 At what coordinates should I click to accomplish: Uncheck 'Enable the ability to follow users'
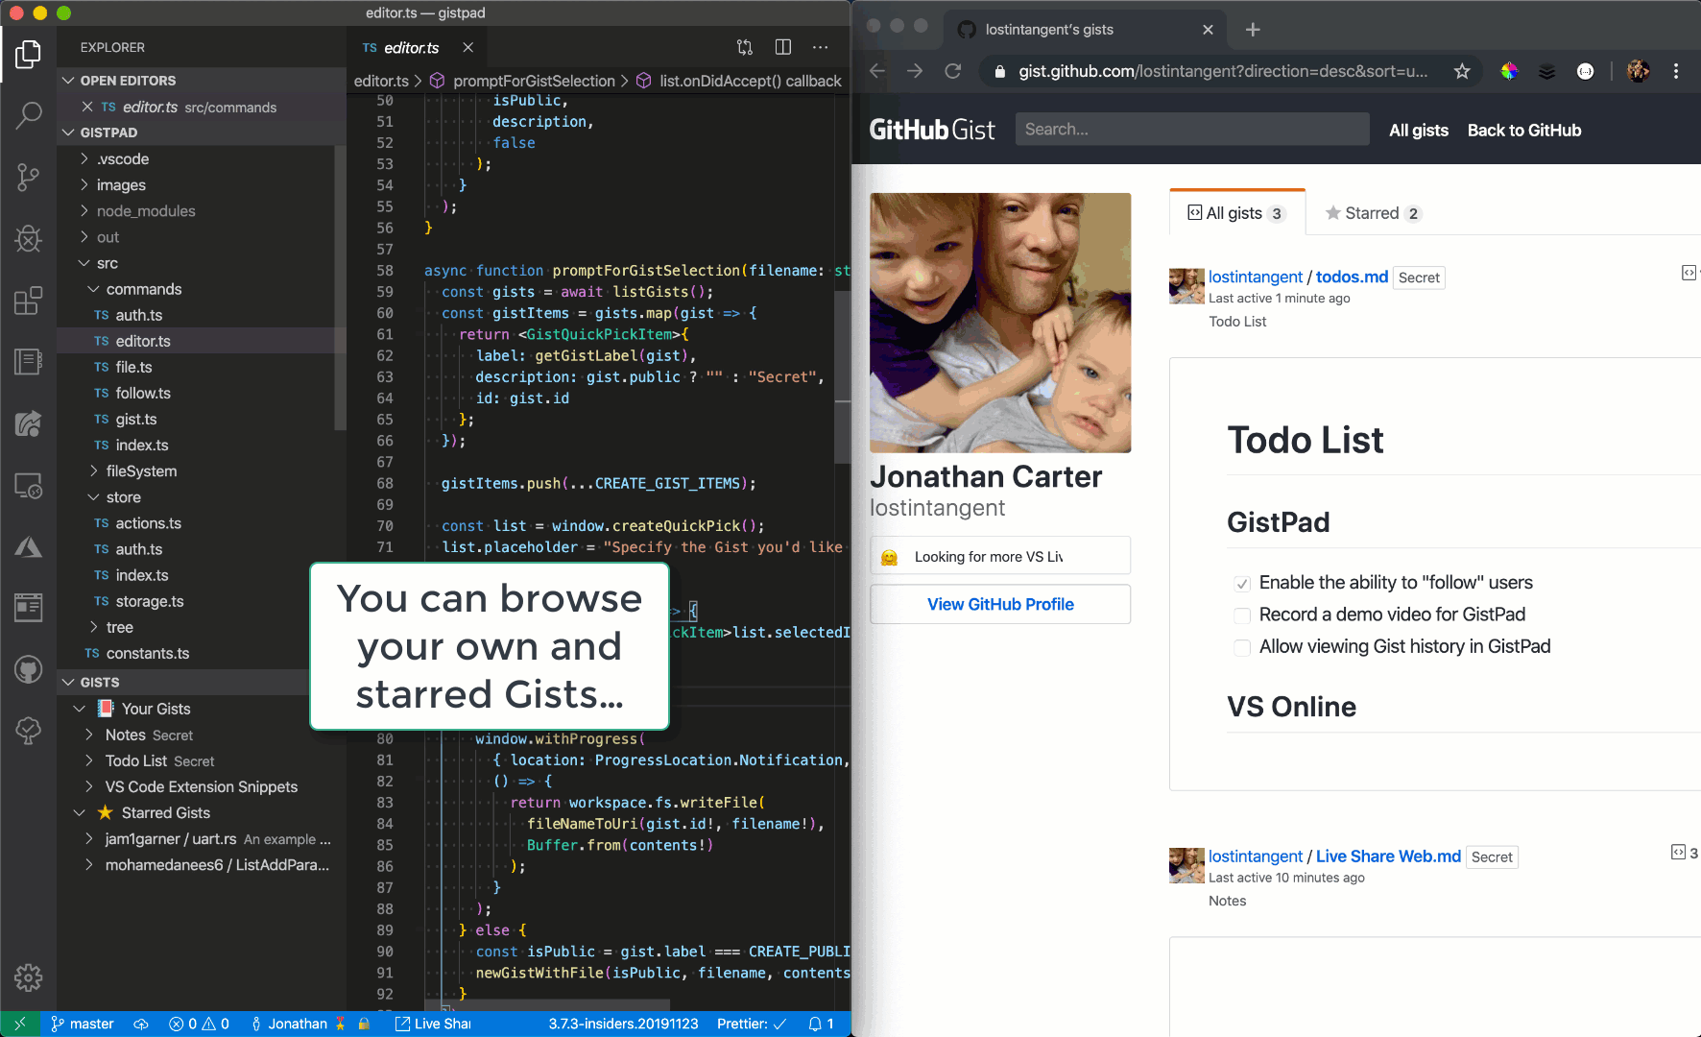click(1242, 584)
